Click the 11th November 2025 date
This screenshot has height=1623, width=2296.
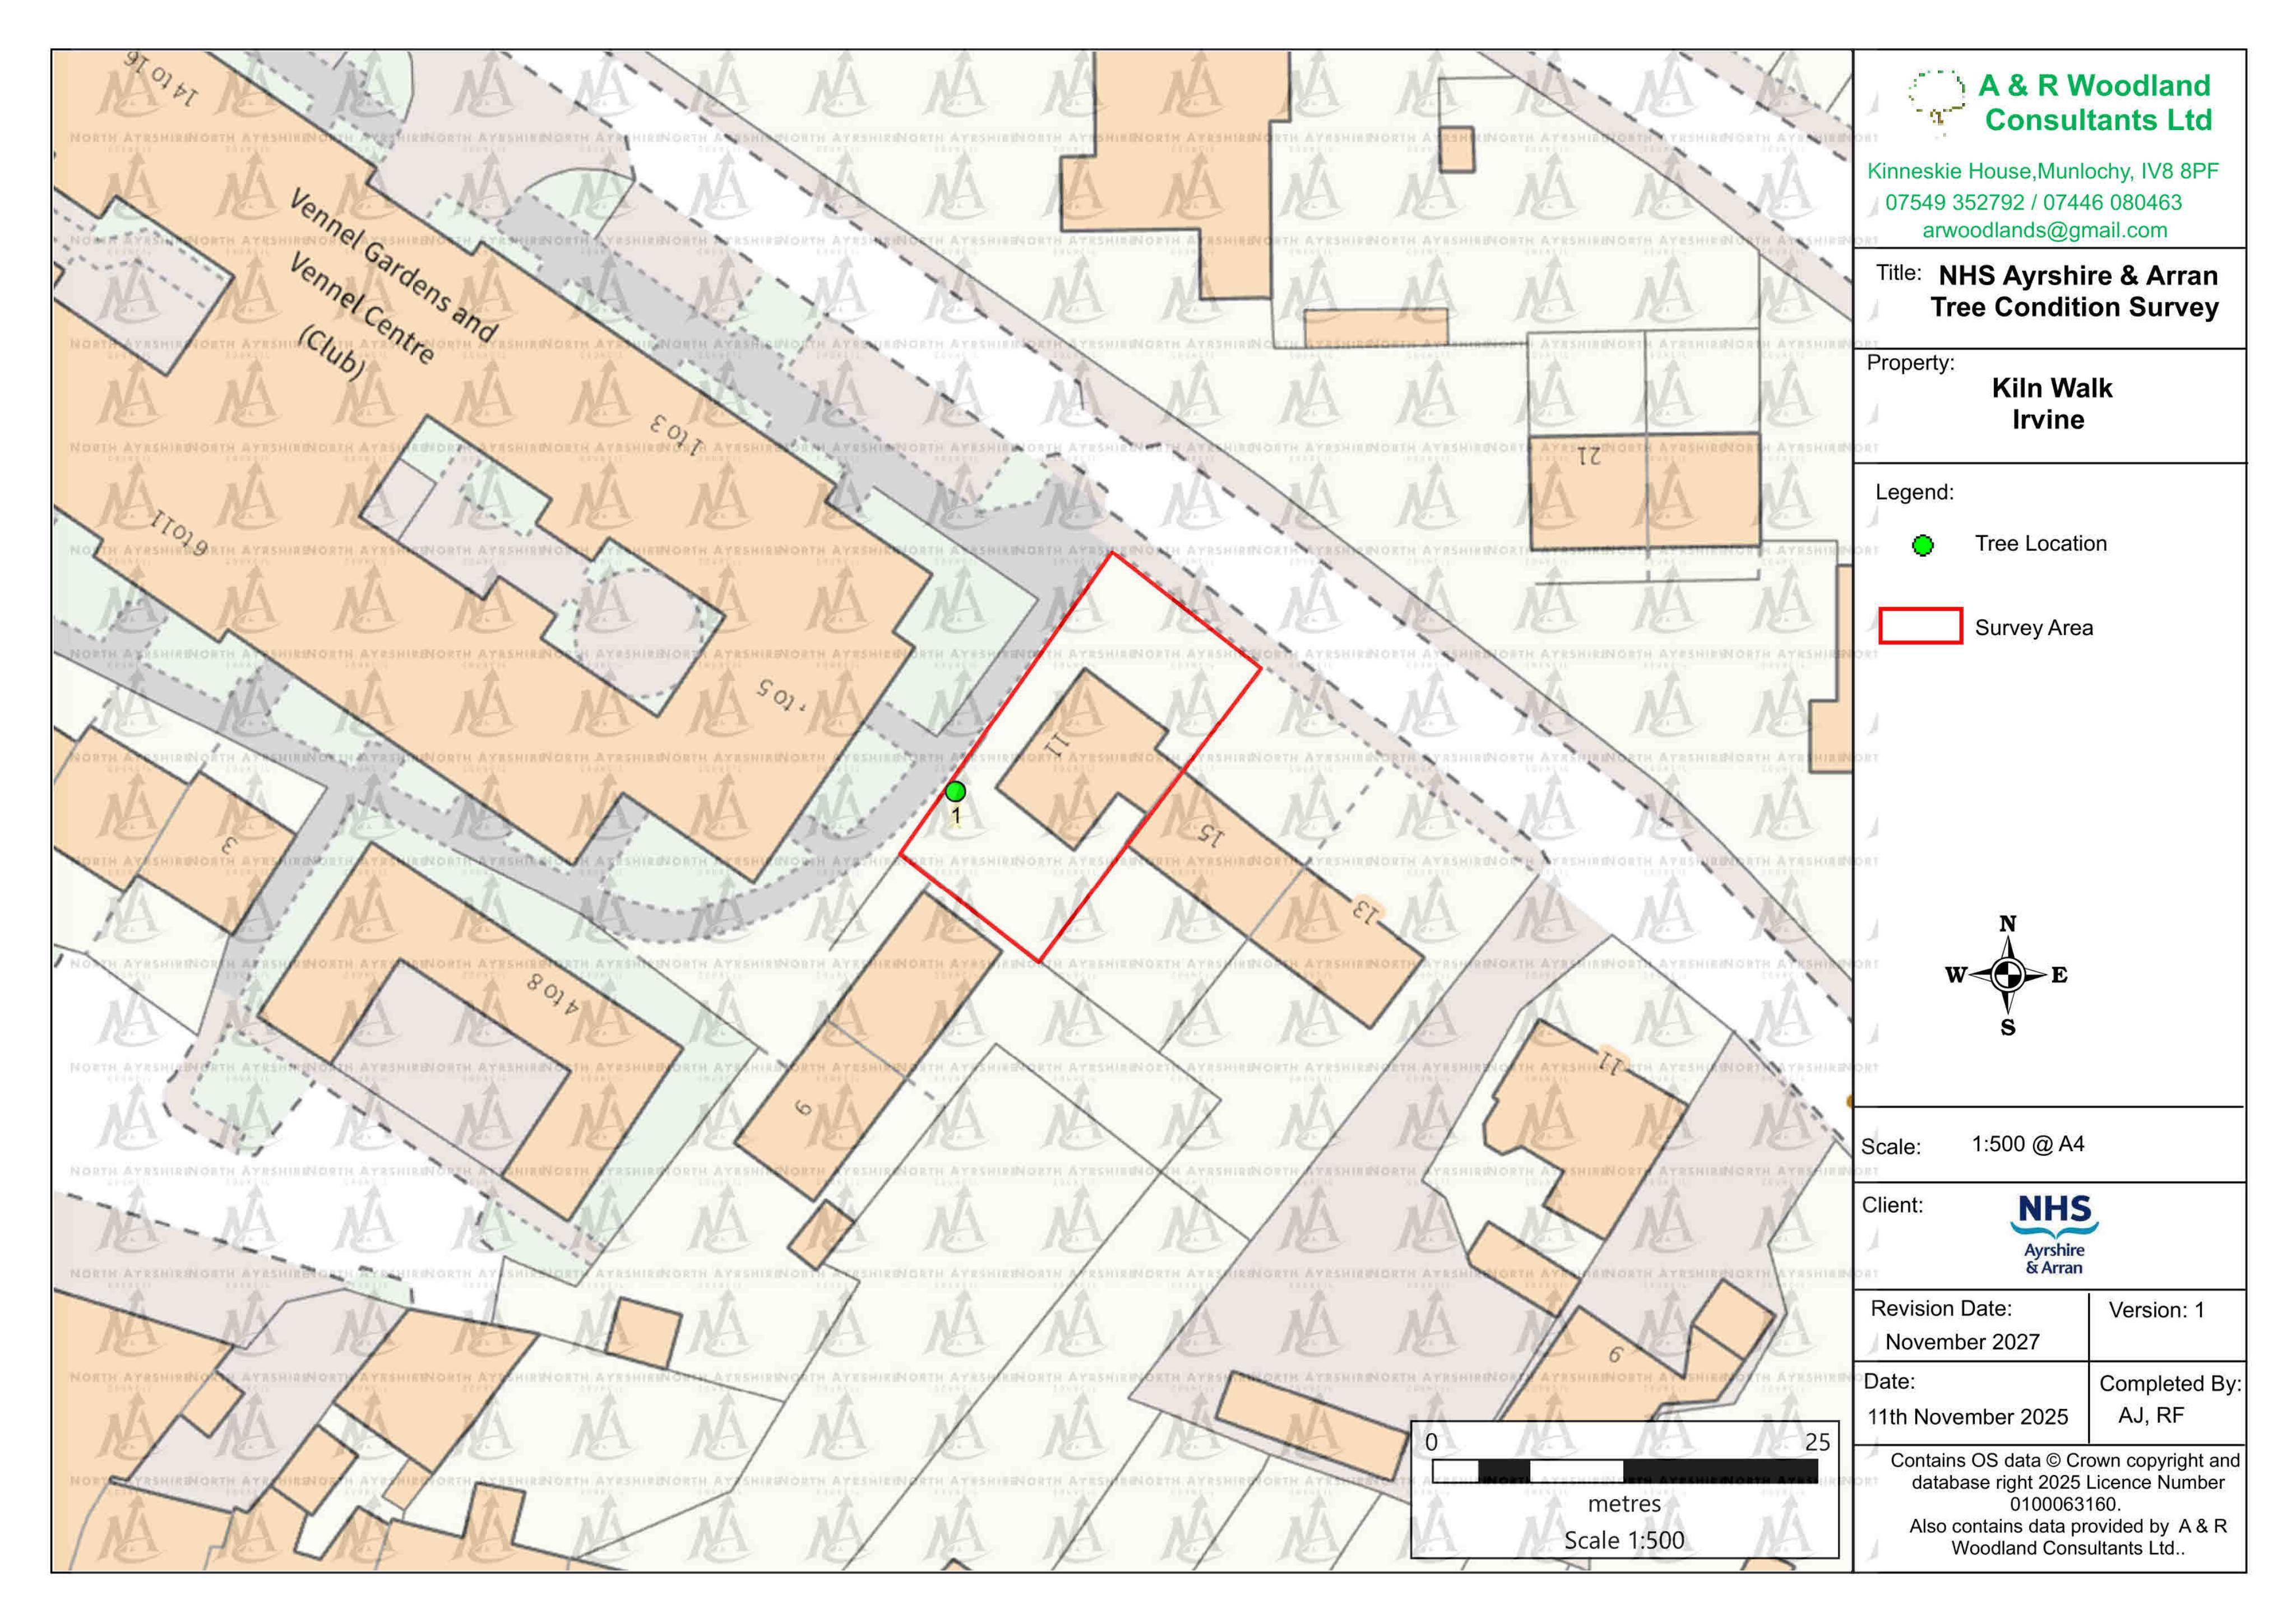(1967, 1417)
